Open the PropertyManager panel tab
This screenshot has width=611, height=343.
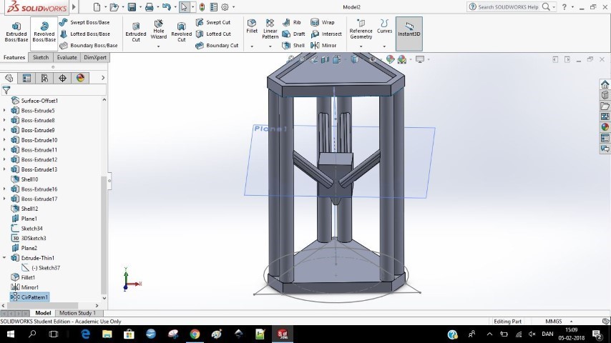tap(26, 79)
